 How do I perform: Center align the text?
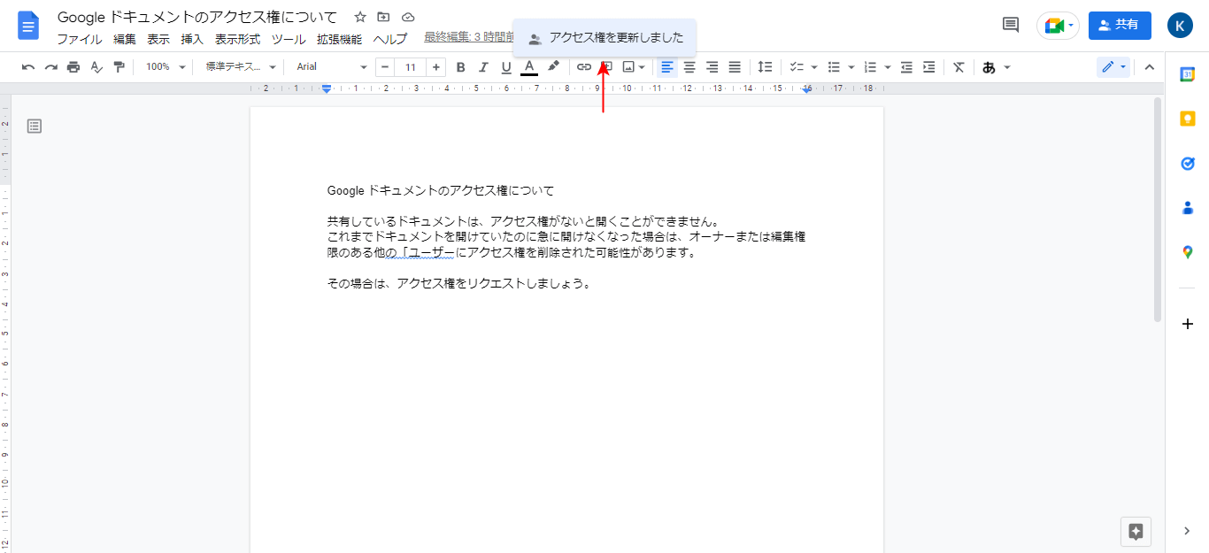(689, 66)
